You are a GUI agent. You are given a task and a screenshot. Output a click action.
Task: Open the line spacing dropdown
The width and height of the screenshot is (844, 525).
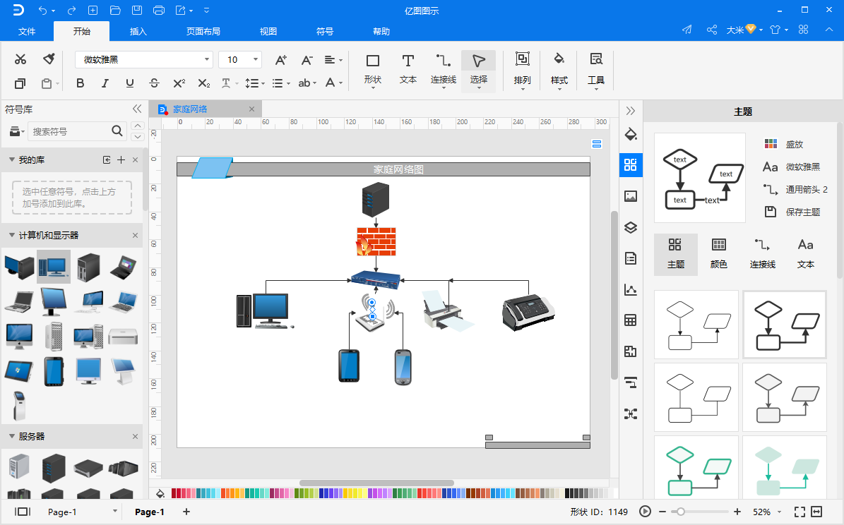(254, 83)
